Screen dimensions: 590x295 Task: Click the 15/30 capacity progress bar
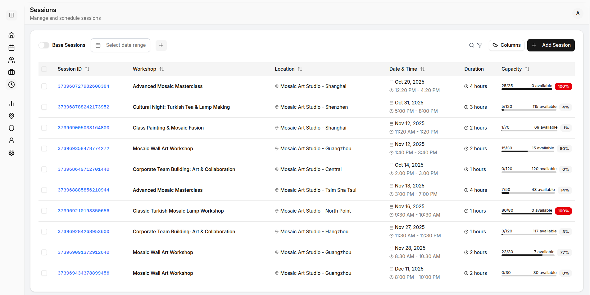[528, 151]
